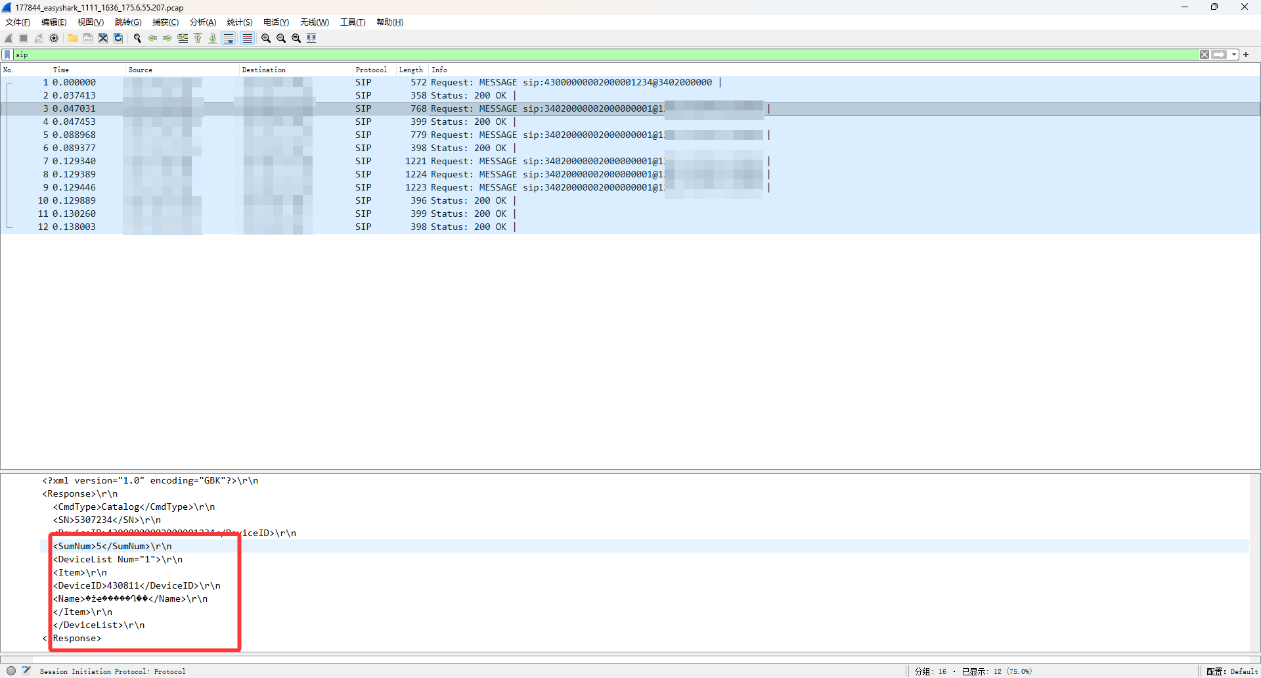Open the 分析(A) menu
1261x678 pixels.
click(x=202, y=22)
